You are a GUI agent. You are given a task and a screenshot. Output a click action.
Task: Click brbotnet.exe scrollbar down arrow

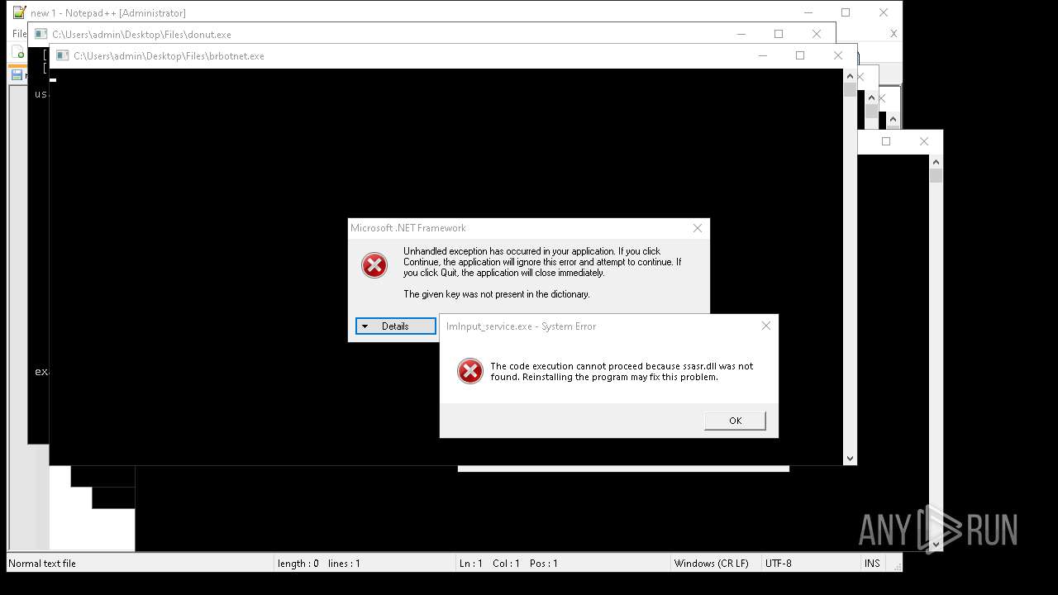(850, 458)
